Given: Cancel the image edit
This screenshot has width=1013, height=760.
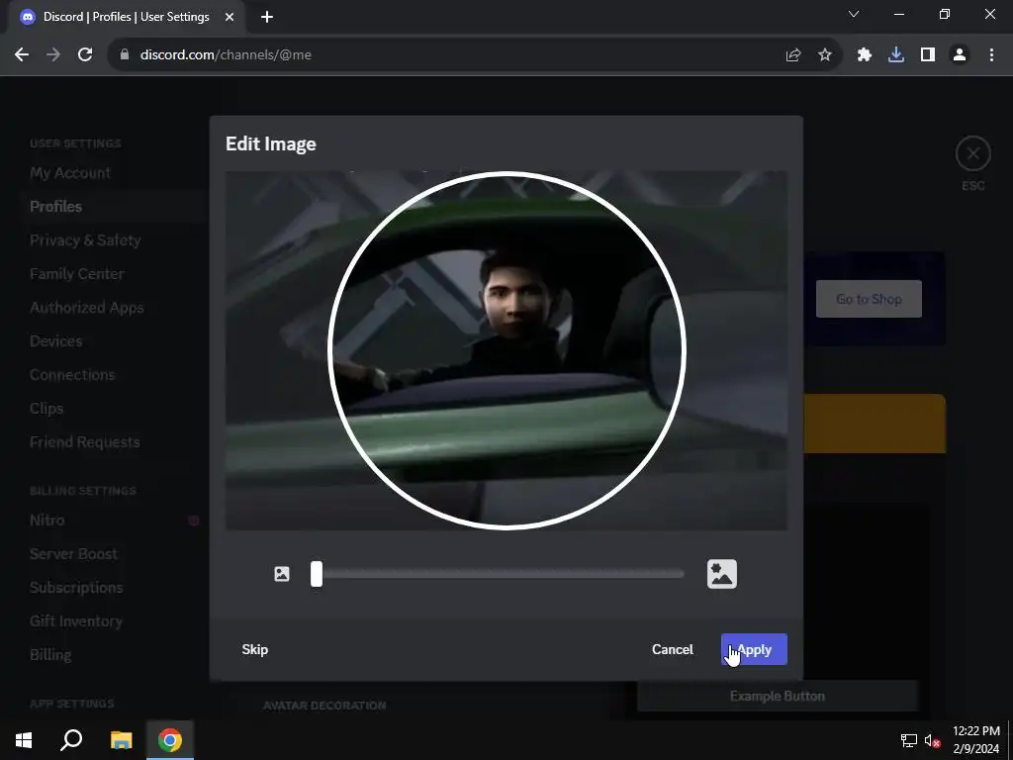Looking at the screenshot, I should click(672, 649).
